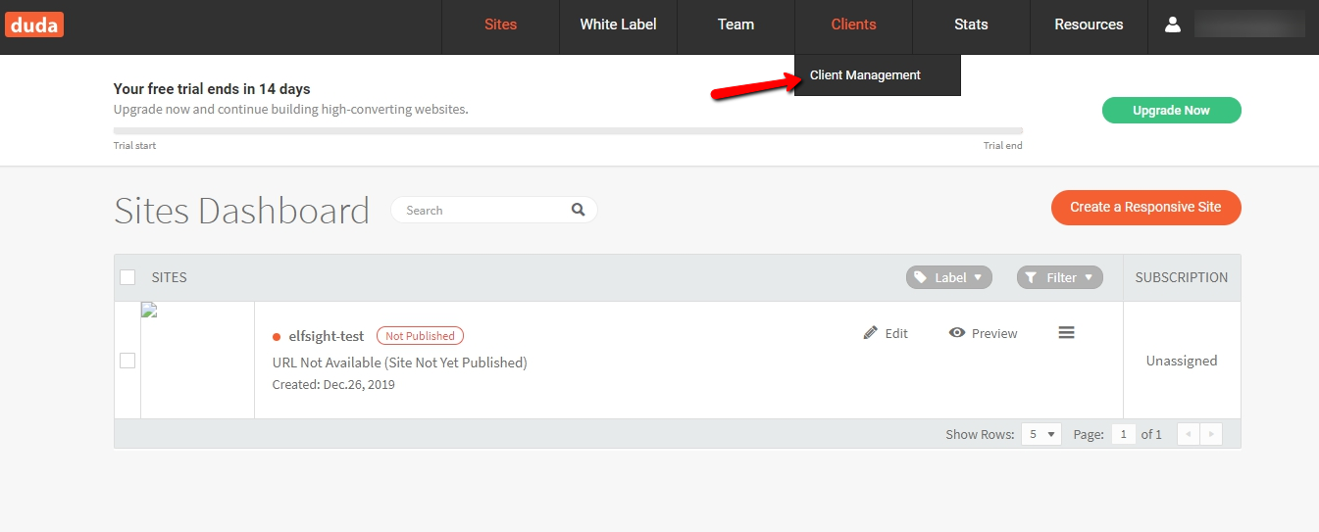Go to next page arrow

tap(1211, 434)
